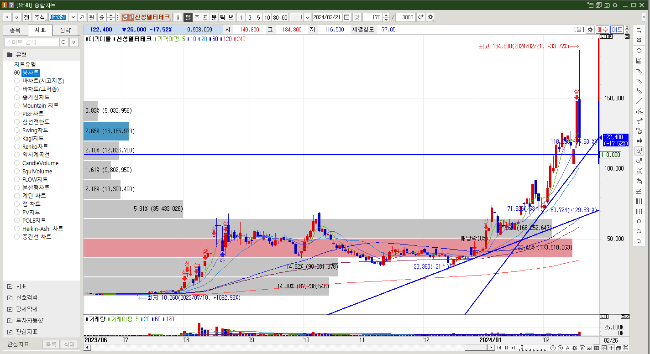The image size is (650, 354).
Task: Skip to start playback control
Action: pos(500,348)
